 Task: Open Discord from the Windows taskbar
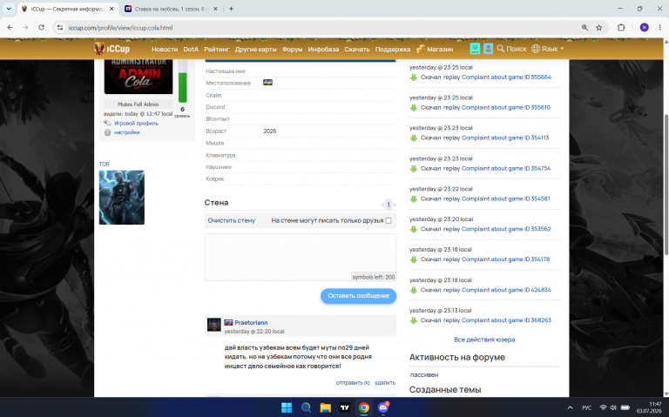point(383,407)
